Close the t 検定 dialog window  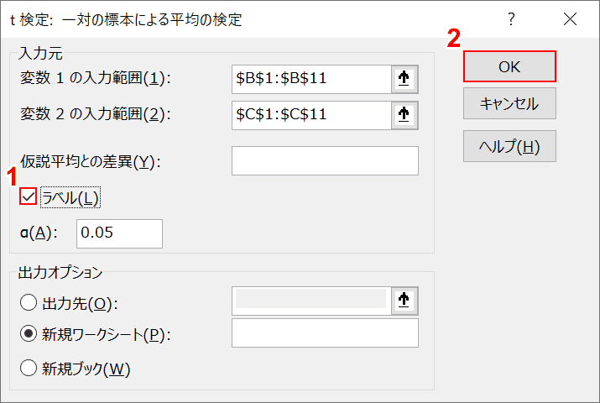pyautogui.click(x=570, y=18)
